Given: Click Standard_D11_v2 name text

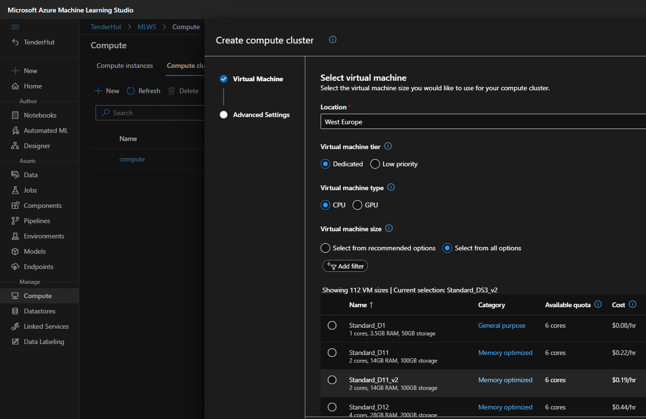Looking at the screenshot, I should pyautogui.click(x=374, y=380).
